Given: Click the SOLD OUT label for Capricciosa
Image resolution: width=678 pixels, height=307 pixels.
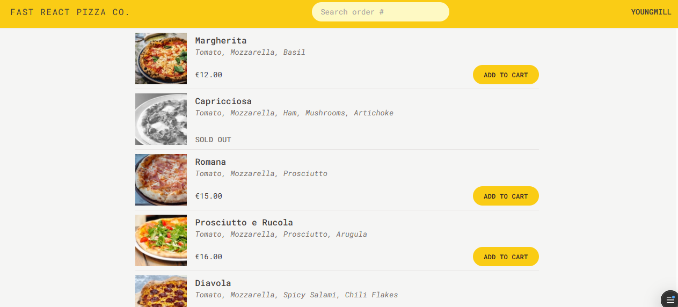Looking at the screenshot, I should point(213,140).
